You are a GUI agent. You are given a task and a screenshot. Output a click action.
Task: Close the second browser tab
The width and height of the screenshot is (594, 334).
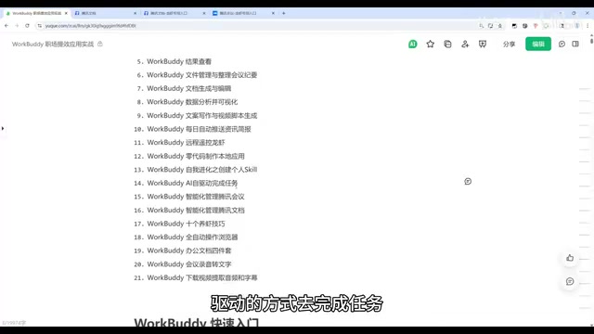click(135, 13)
